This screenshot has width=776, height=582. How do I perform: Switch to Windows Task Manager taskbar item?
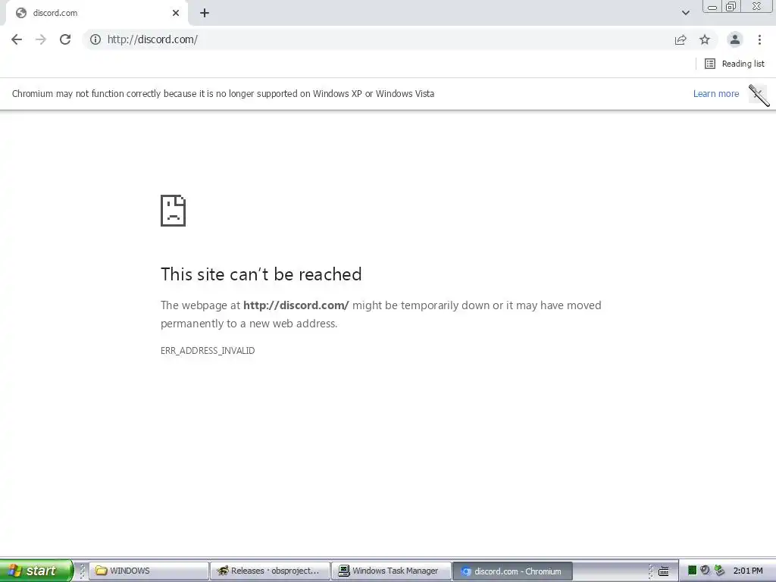pyautogui.click(x=392, y=571)
